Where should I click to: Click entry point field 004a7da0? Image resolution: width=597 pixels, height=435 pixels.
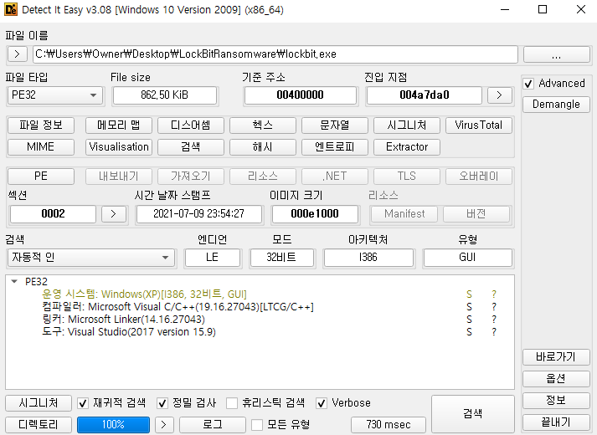click(425, 95)
